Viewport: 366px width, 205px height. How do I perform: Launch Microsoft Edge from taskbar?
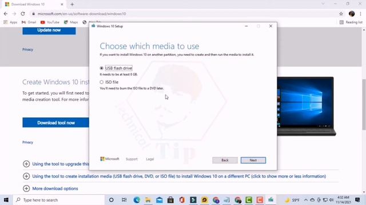point(137,200)
